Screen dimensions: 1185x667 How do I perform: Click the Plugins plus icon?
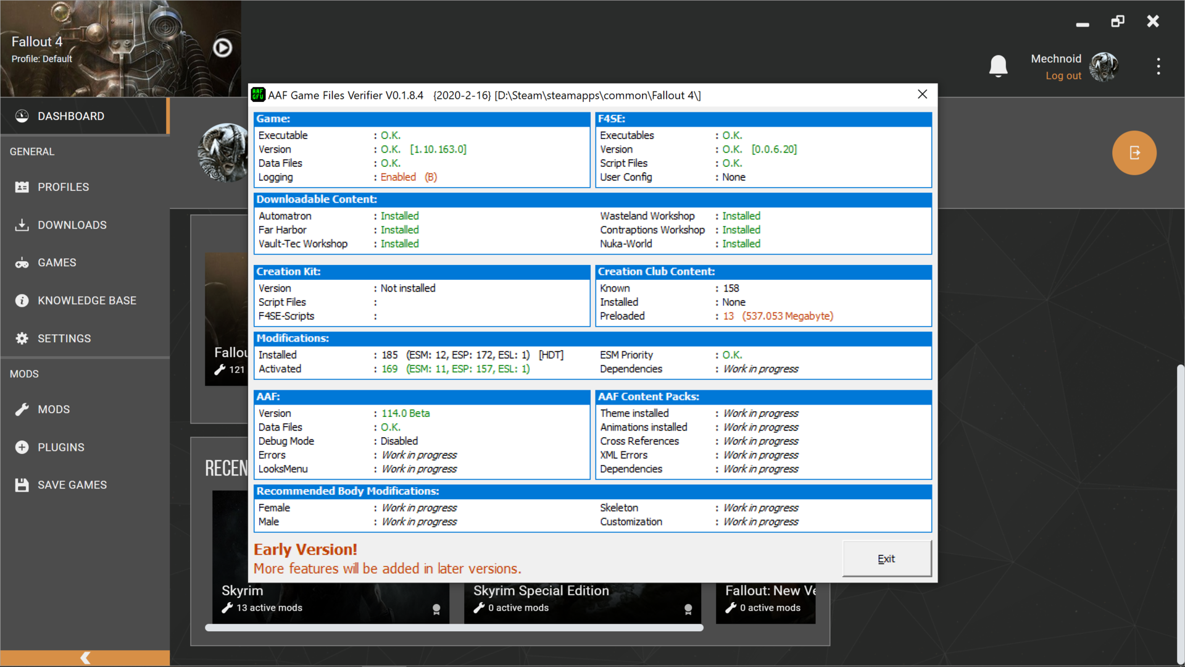[x=22, y=447]
